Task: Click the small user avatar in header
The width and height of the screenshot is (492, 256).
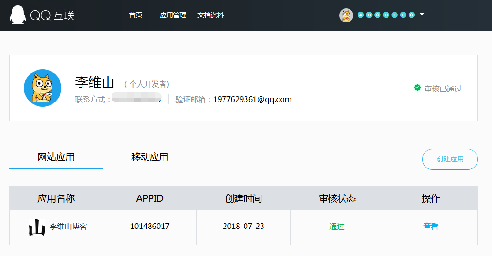Action: coord(346,15)
